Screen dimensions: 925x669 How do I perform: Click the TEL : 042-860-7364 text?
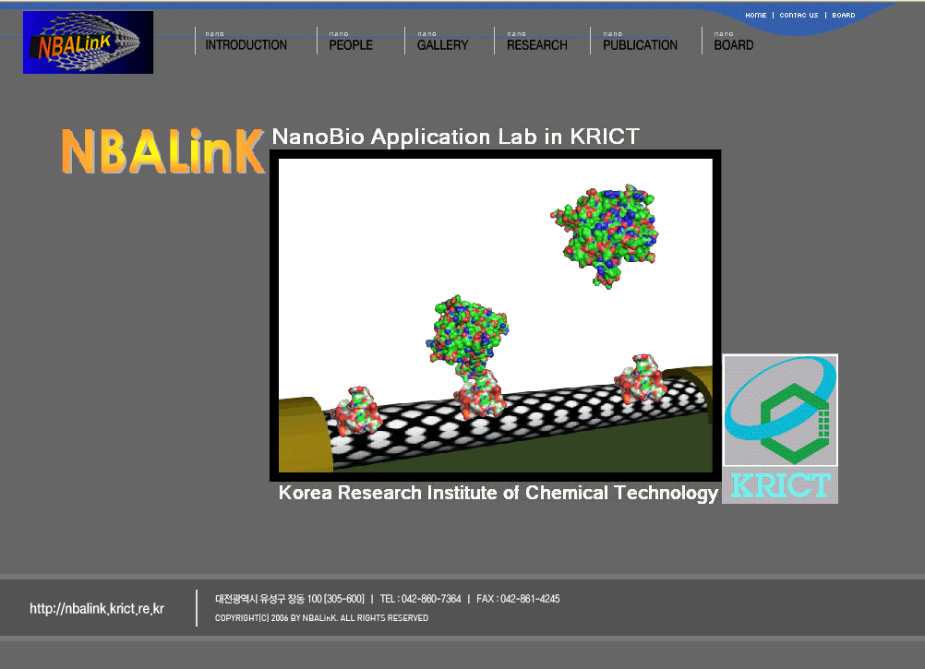tap(421, 599)
